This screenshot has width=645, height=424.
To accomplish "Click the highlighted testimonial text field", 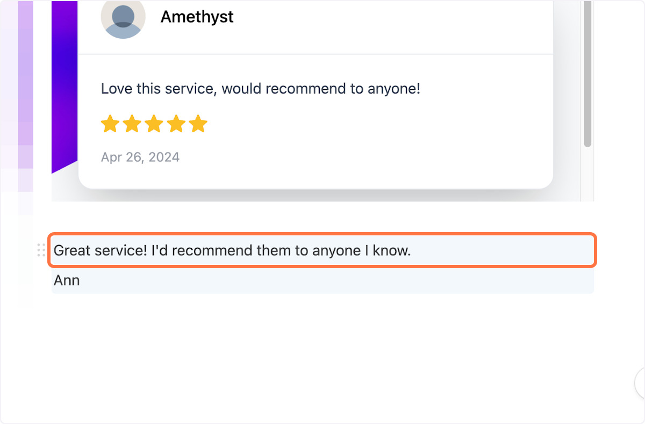I will [x=322, y=250].
